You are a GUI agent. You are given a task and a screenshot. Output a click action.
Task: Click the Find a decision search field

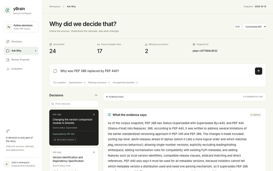click(x=74, y=104)
